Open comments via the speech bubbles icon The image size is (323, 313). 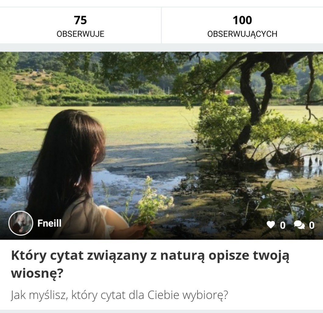tap(299, 225)
